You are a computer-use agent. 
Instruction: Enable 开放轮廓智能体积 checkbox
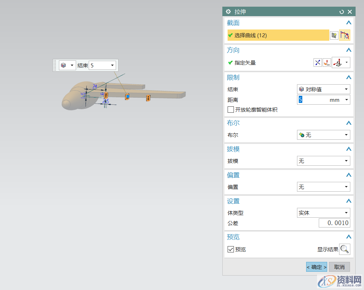point(231,109)
